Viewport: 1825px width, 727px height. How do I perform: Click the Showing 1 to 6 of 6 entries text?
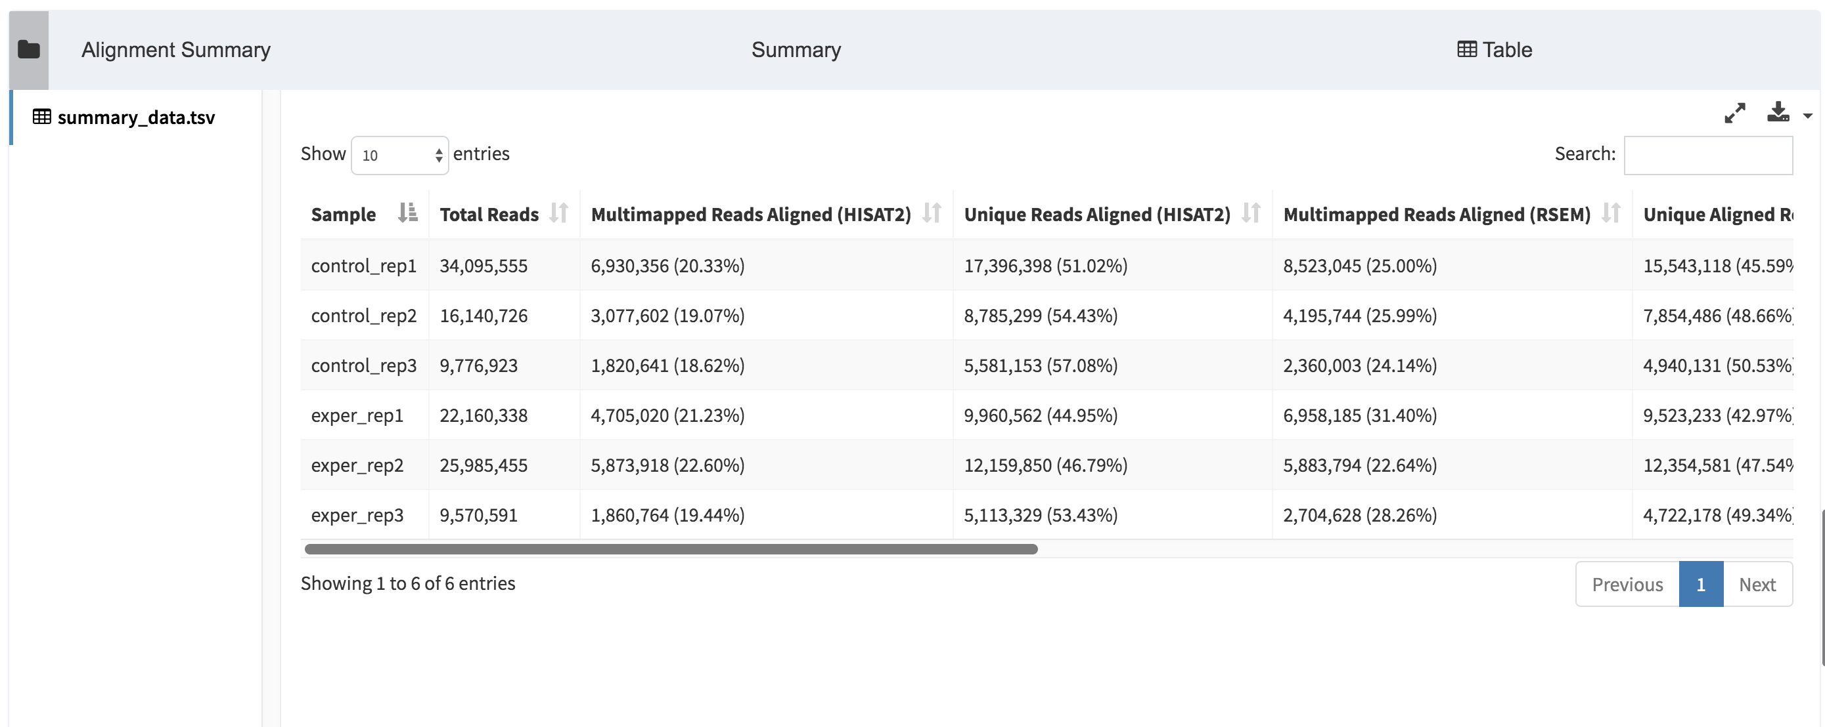tap(407, 583)
